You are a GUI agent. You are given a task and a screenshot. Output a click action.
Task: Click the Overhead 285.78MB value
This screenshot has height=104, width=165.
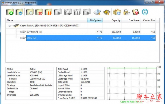34,95
